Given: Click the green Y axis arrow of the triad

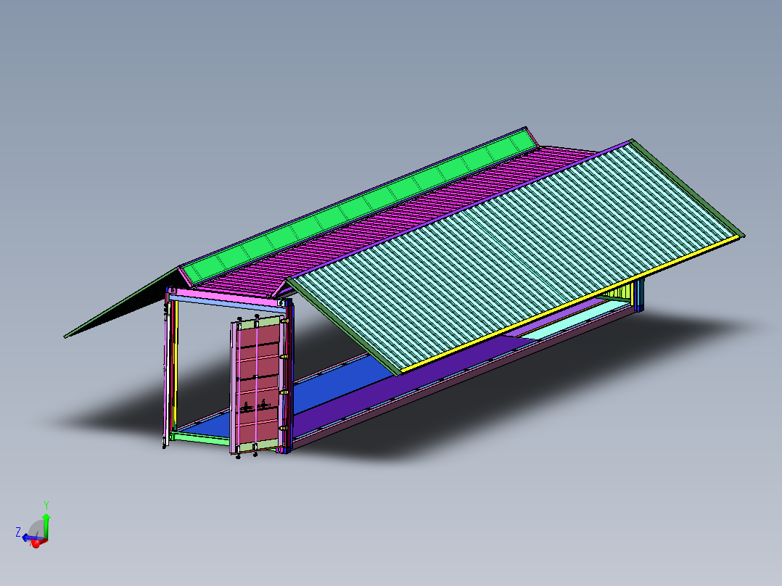Looking at the screenshot, I should click(x=46, y=527).
